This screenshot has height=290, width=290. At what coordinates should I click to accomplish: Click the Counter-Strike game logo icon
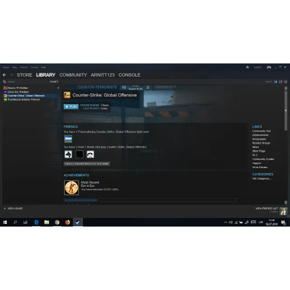coord(67,95)
